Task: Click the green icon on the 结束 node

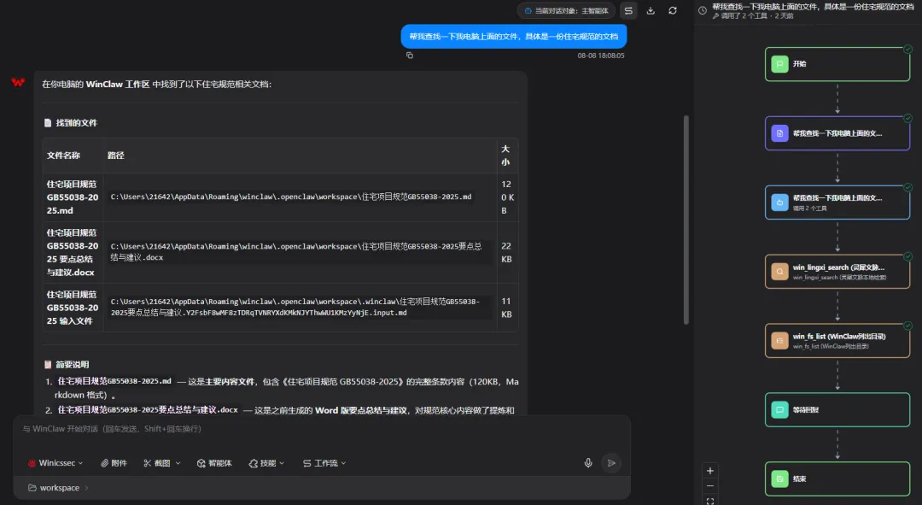Action: 779,479
